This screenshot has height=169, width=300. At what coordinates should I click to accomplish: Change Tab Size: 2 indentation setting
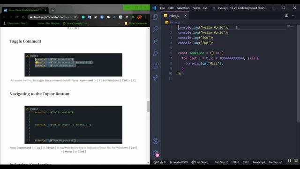(x=221, y=162)
